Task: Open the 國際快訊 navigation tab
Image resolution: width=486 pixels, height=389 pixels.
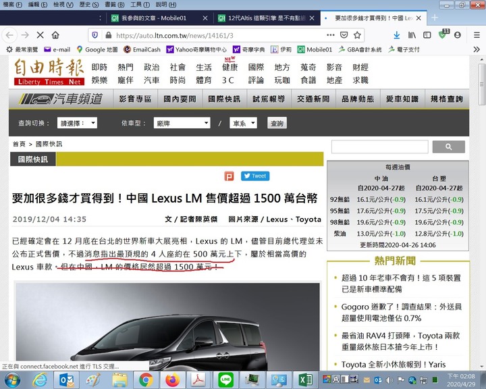Action: pos(224,99)
